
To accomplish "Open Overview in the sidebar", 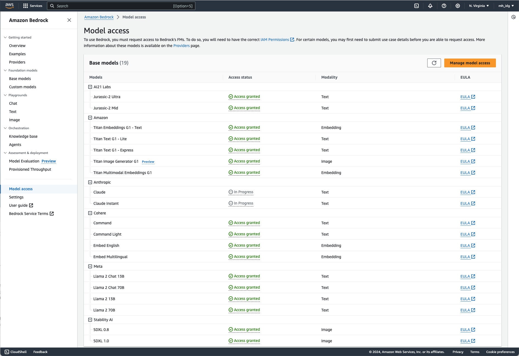I will [x=17, y=46].
